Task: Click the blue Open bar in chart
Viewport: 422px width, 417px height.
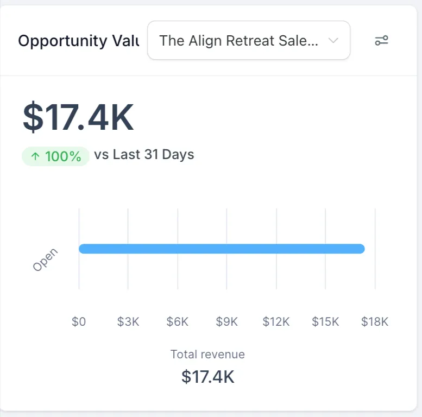Action: 222,249
